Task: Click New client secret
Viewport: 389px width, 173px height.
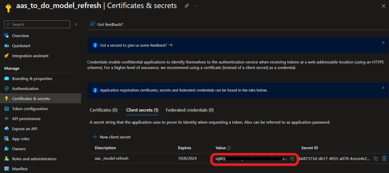Action: (111, 137)
